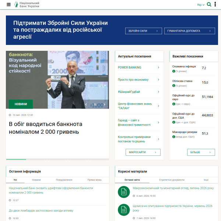This screenshot has width=221, height=221.
Task: Open the #ШахрайГудбай link
Action: [x=129, y=92]
